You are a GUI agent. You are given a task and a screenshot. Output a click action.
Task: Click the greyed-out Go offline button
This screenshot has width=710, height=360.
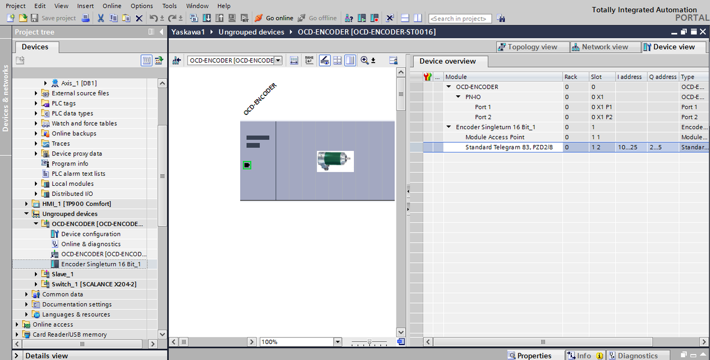[317, 18]
